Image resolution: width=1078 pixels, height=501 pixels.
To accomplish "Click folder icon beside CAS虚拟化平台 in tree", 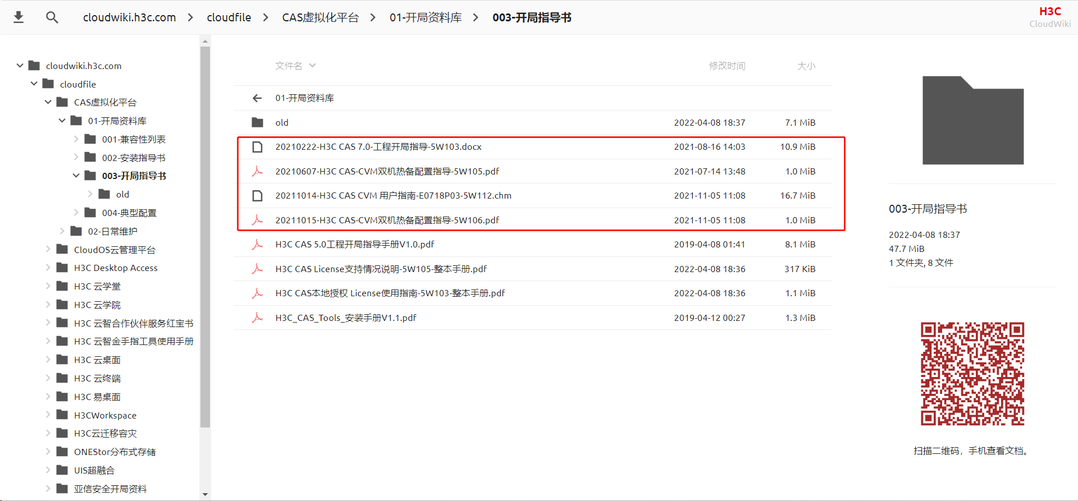I will (62, 102).
